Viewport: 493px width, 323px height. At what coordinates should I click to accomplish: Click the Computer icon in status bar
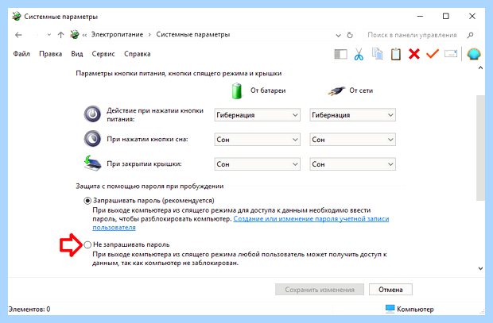(390, 309)
